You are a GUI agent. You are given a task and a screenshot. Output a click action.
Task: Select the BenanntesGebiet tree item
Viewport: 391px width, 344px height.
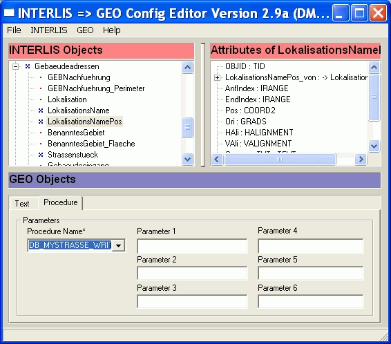click(x=76, y=133)
